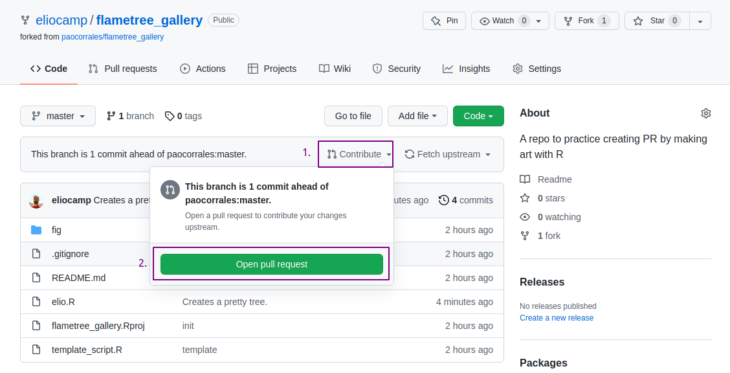730x373 pixels.
Task: Open the Insights tab
Action: click(x=466, y=68)
